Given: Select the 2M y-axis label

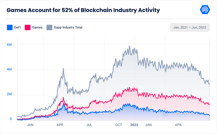Looking at the screenshot, I should coord(9,94).
